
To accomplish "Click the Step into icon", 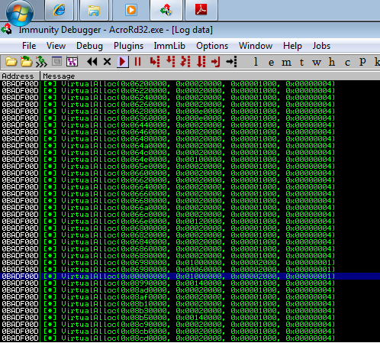I will [x=155, y=62].
